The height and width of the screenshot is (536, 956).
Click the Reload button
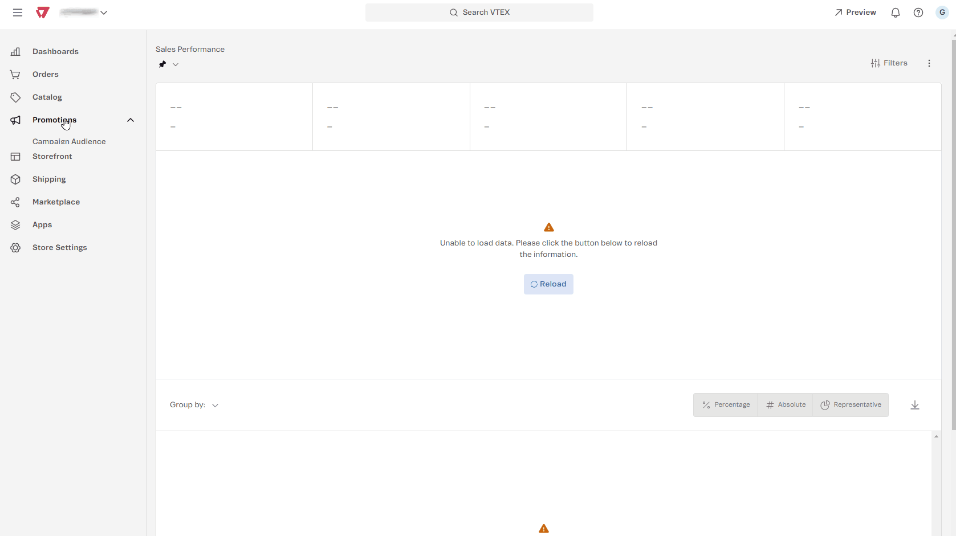click(548, 284)
